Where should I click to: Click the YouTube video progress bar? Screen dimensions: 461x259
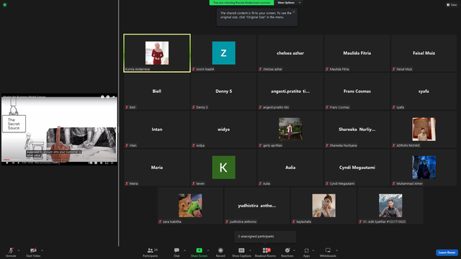click(x=59, y=160)
